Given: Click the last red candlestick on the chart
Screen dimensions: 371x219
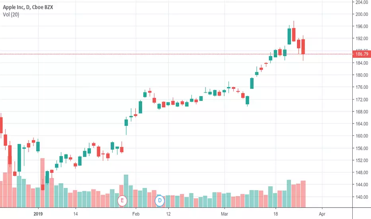Looking at the screenshot, I should [x=303, y=47].
